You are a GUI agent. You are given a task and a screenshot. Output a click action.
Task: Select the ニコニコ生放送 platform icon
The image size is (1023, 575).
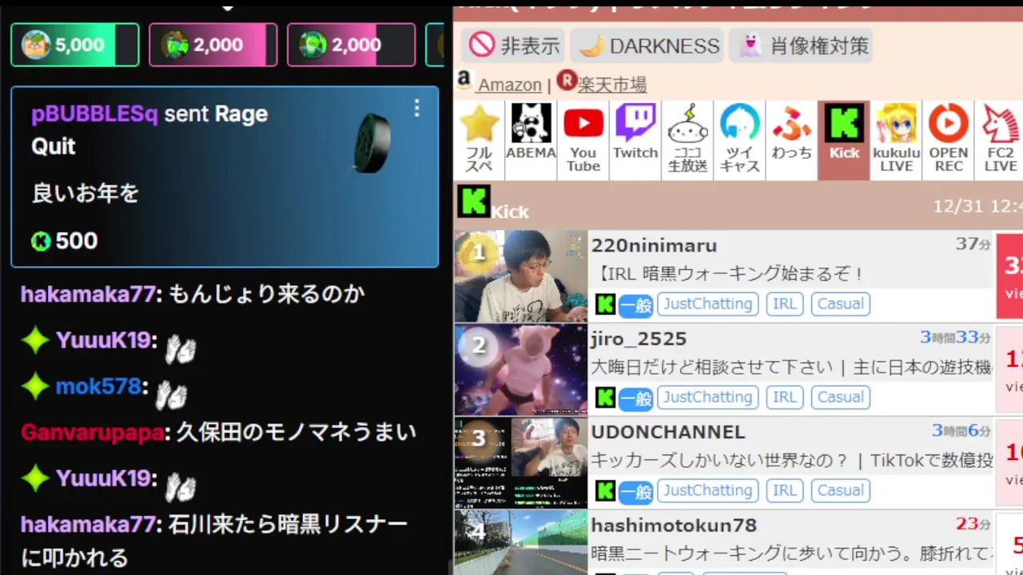tap(687, 141)
